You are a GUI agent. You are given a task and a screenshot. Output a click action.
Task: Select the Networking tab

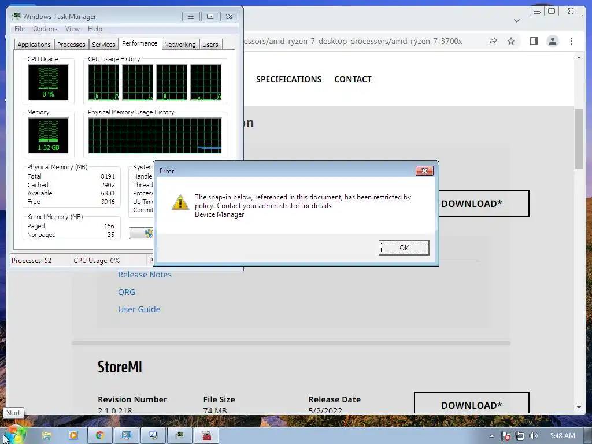(x=180, y=45)
